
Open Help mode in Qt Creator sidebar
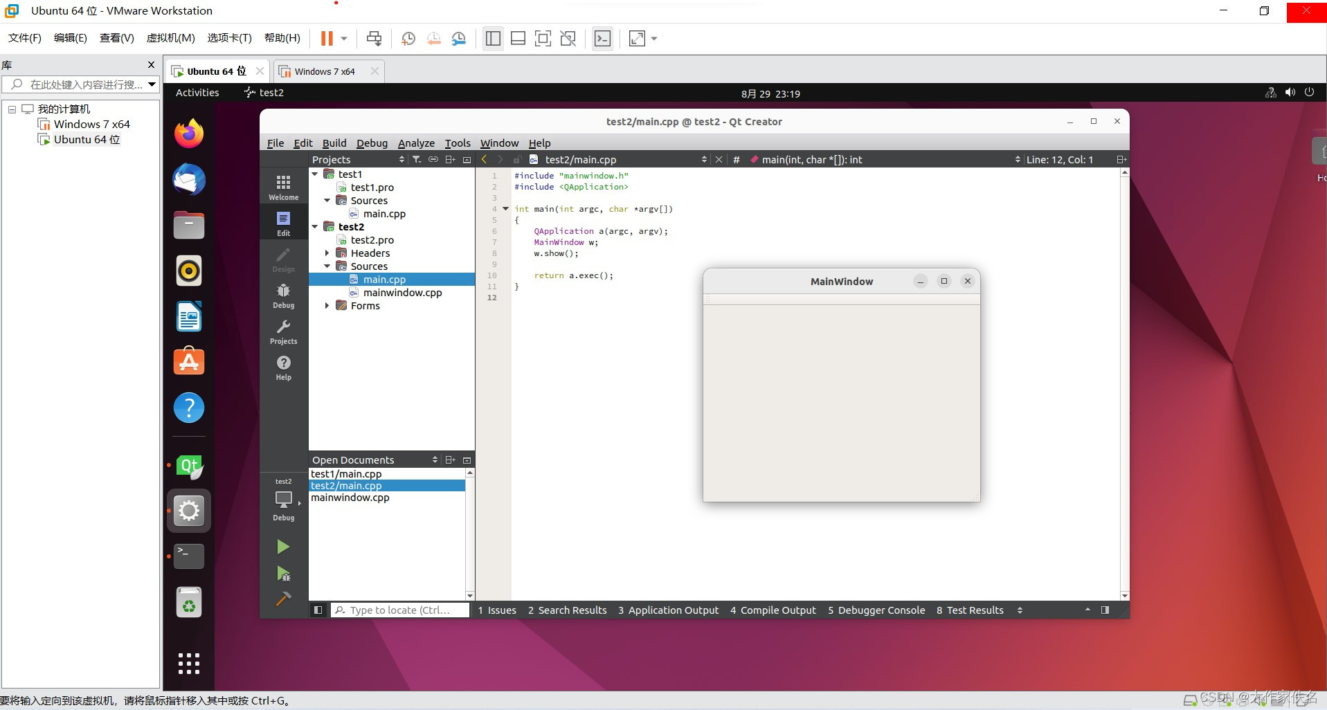click(x=283, y=367)
